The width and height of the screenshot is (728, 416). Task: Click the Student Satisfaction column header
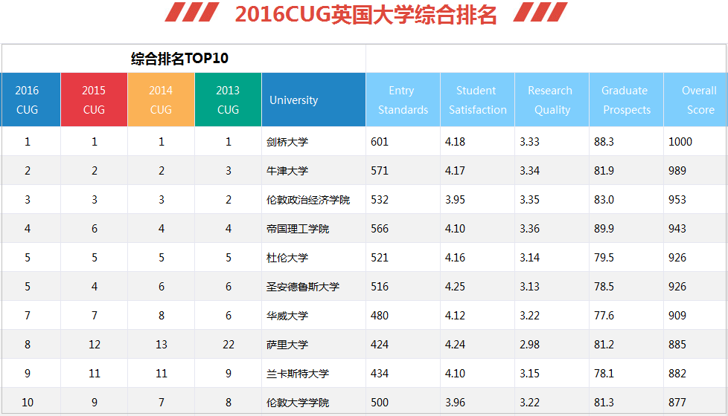(477, 100)
